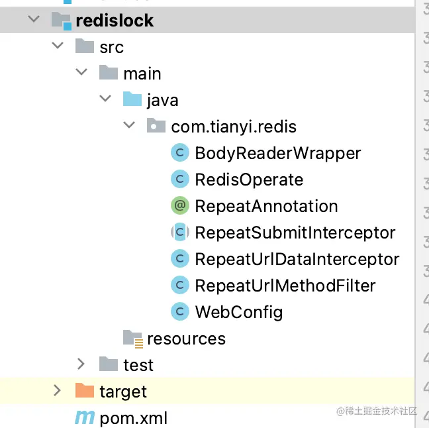Click the RepeatSubmitInterceptor class icon
This screenshot has width=429, height=428.
click(179, 233)
